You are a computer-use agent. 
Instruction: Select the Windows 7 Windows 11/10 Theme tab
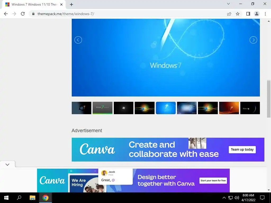pyautogui.click(x=34, y=4)
